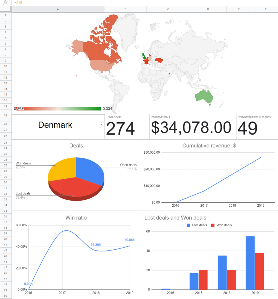
Task: Select column D header
Action: click(x=208, y=9)
